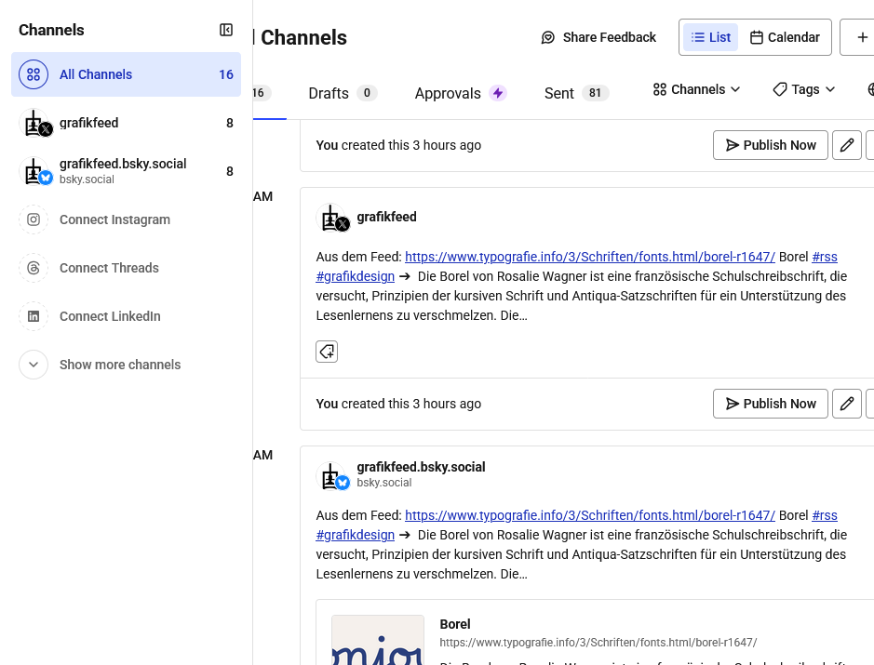Collapse the Channels sidebar panel icon
Screen dimensions: 874x665
(226, 30)
